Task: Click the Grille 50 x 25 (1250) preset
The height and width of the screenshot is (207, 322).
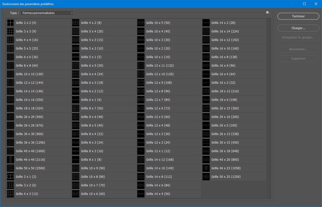Action: click(x=226, y=177)
